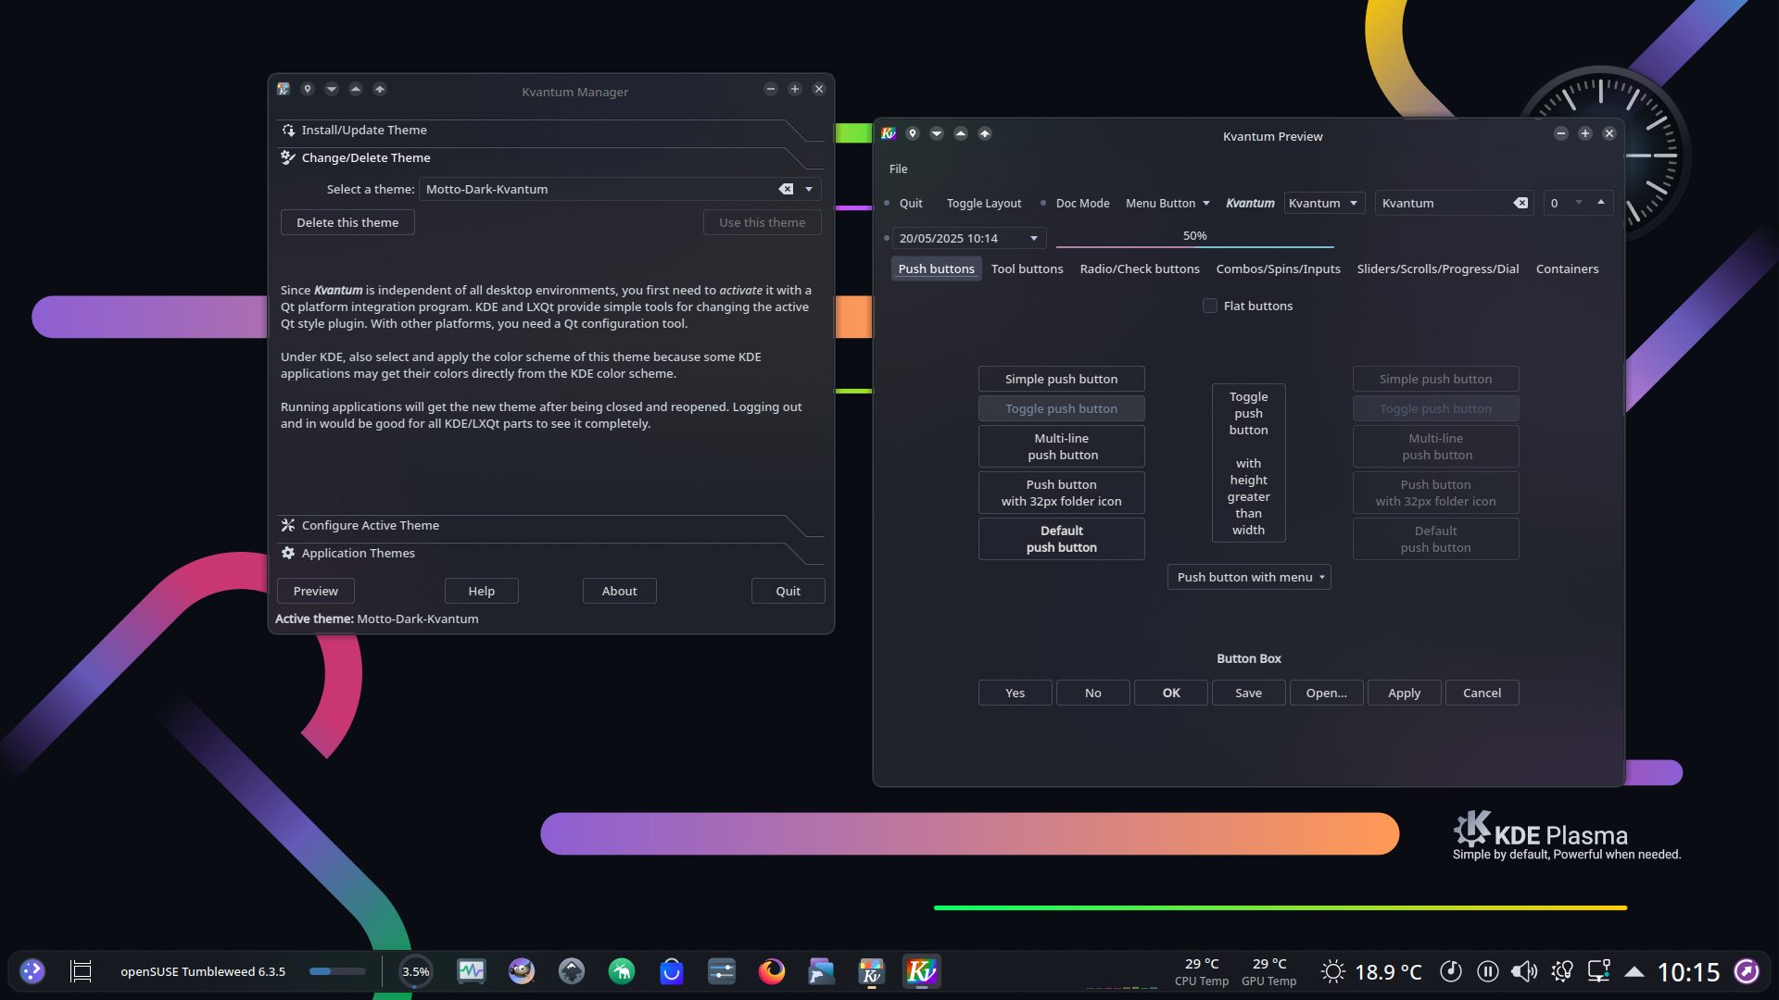Decrease the spin box value with the down arrow

click(x=1579, y=202)
